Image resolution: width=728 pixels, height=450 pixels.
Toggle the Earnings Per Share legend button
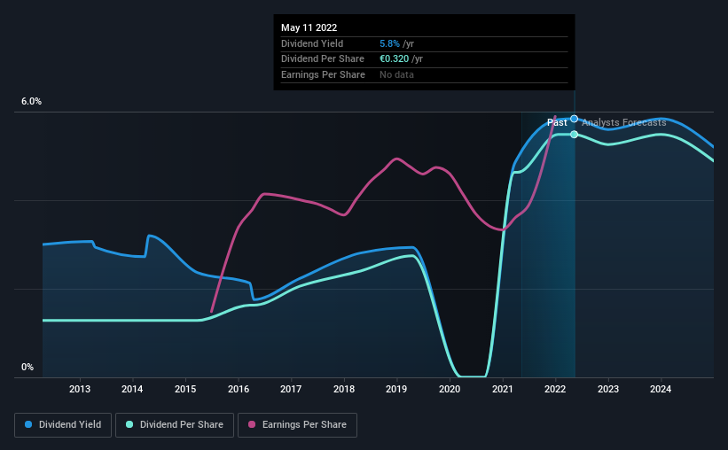pyautogui.click(x=297, y=425)
